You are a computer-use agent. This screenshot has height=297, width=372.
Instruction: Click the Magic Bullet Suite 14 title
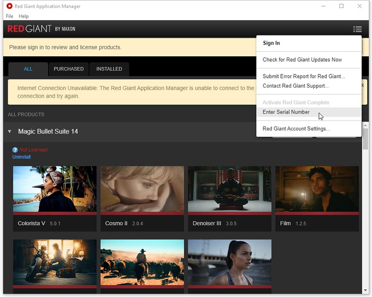coord(48,131)
